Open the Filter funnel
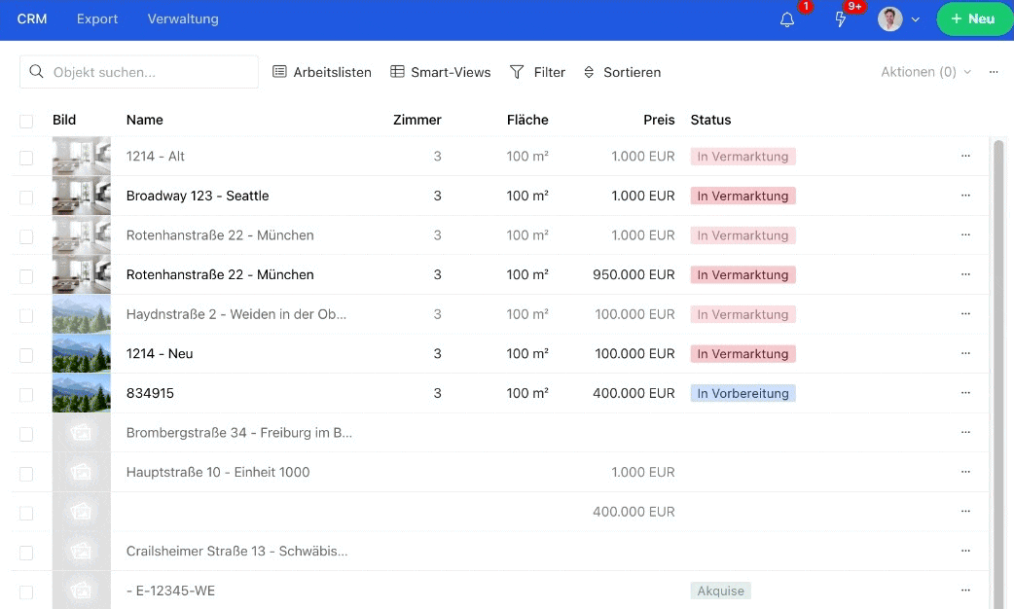Viewport: 1014px width, 609px height. click(x=518, y=72)
